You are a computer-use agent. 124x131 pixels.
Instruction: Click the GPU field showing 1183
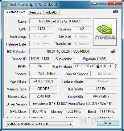click(41, 29)
